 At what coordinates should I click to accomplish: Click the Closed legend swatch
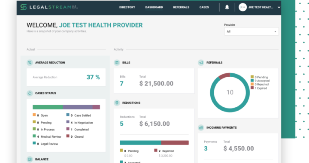(x=68, y=136)
